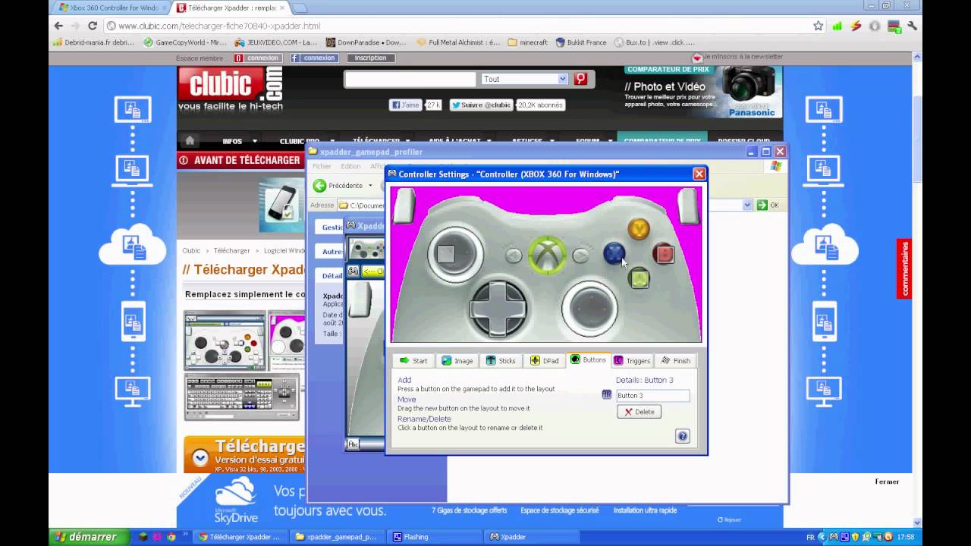Click the green OK go button in explorer
Viewport: 971px width, 546px height.
click(768, 205)
